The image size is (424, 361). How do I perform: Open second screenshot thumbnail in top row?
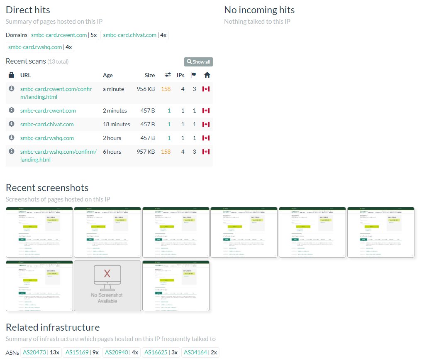pyautogui.click(x=107, y=232)
